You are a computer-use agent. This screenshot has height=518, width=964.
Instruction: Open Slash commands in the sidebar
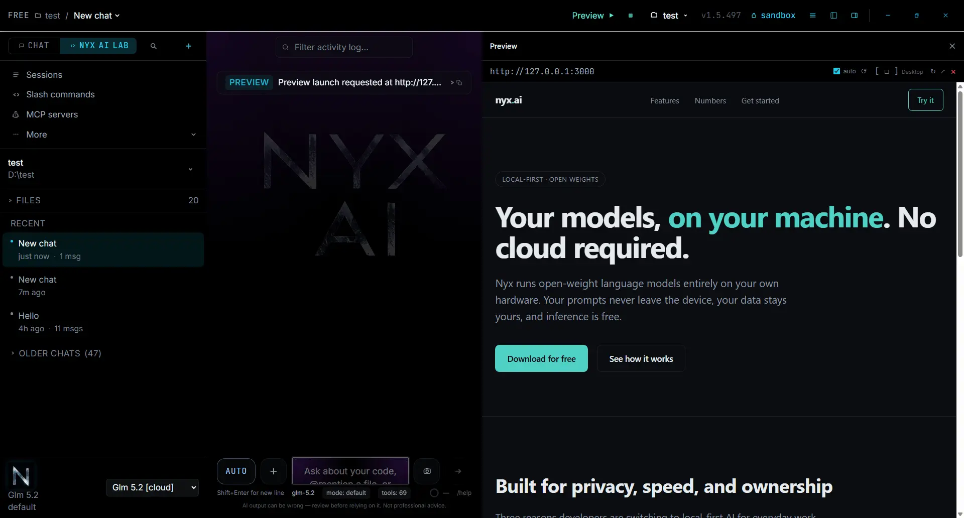coord(103,94)
